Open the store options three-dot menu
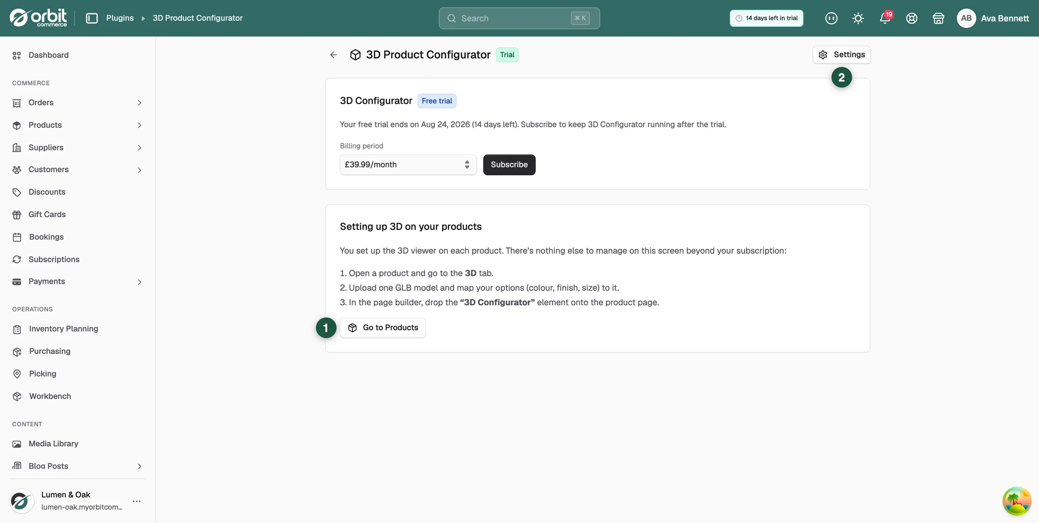 137,501
